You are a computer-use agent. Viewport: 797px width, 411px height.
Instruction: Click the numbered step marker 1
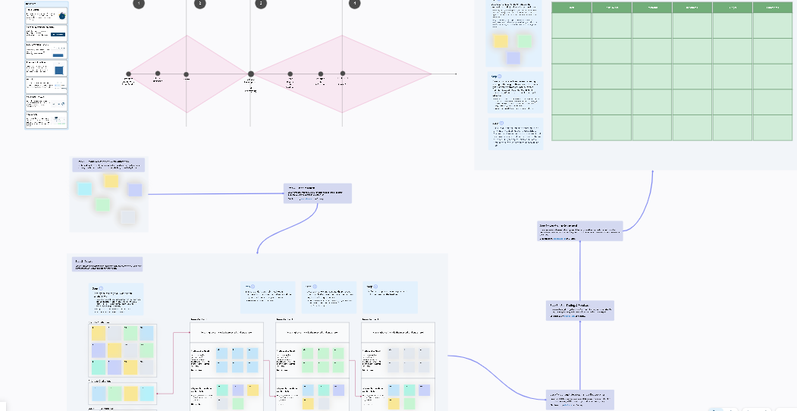pyautogui.click(x=138, y=3)
